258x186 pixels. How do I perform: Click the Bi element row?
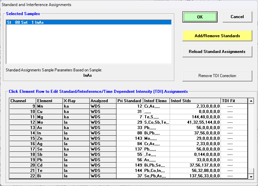(x=49, y=176)
